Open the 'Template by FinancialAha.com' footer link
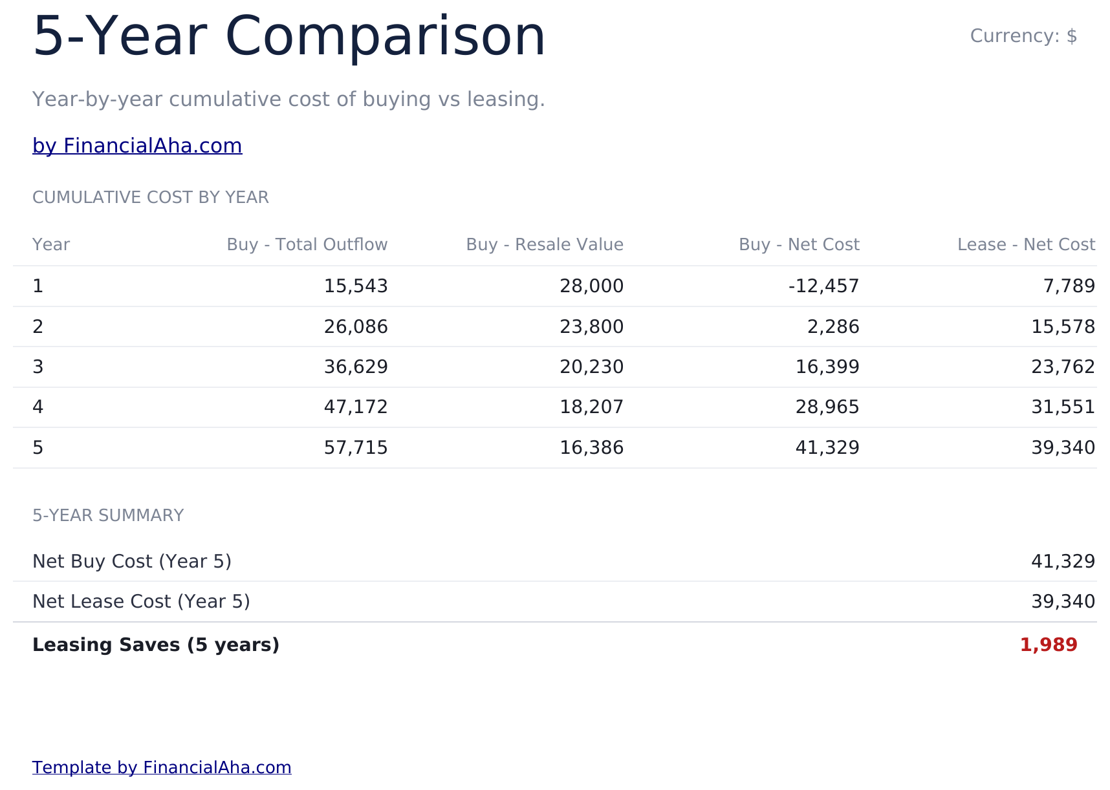Viewport: 1110px width, 790px height. click(x=162, y=767)
